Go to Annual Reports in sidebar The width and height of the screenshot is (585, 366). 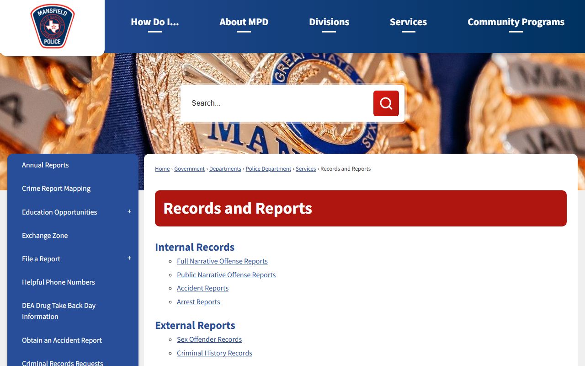click(x=45, y=165)
